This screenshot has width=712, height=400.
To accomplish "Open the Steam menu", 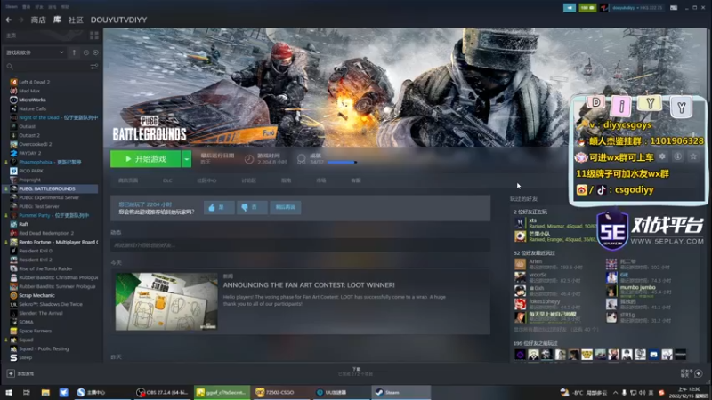I will pos(12,7).
